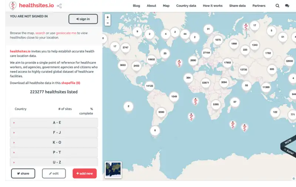296x187 pixels.
Task: Expand the P - T country group
Action: 54,152
